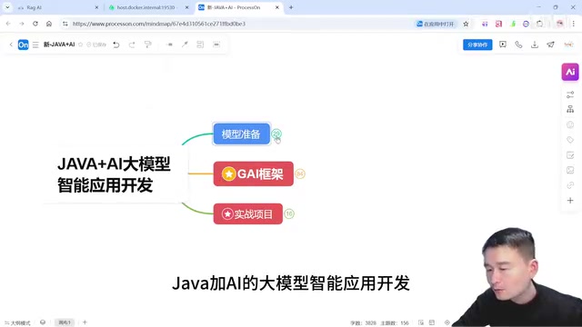Open the browser three-dot menu
The height and width of the screenshot is (327, 582).
(574, 24)
